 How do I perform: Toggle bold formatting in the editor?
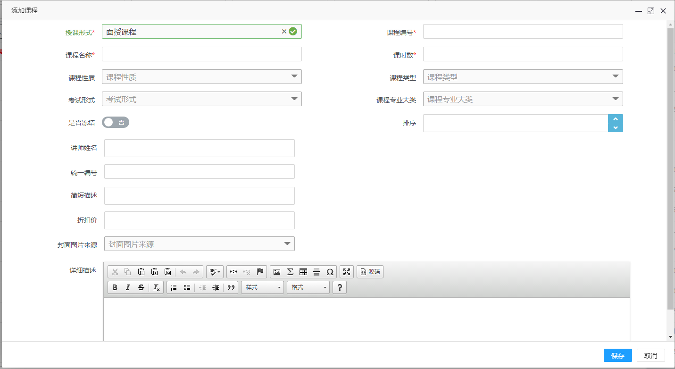115,287
